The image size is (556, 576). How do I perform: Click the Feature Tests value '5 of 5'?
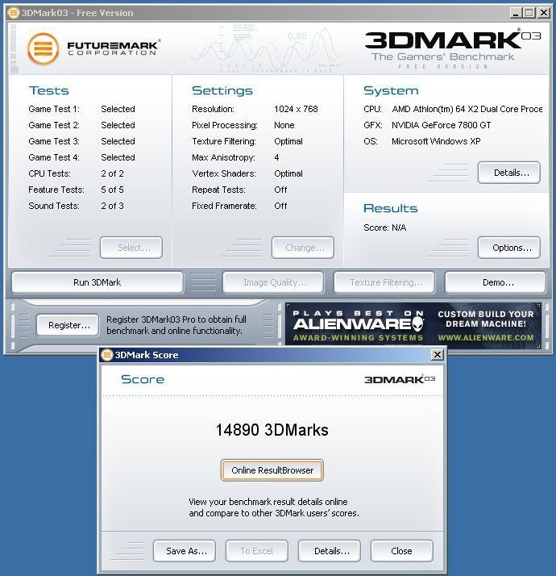[112, 190]
